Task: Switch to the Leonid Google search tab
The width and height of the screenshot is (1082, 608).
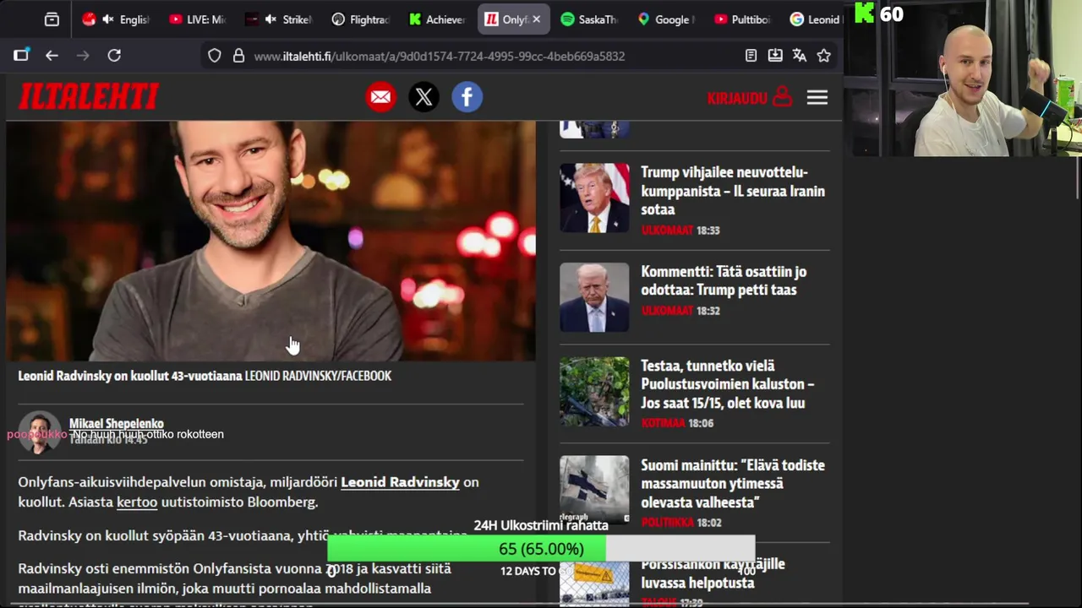Action: pyautogui.click(x=815, y=19)
